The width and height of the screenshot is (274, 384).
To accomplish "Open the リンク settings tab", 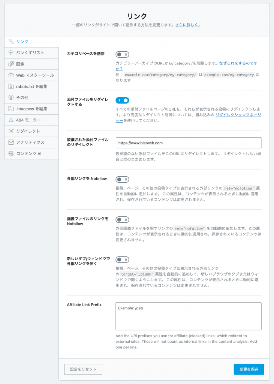I will [x=31, y=42].
